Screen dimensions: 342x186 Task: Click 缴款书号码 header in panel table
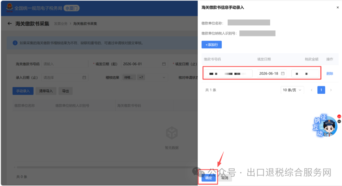(x=212, y=59)
